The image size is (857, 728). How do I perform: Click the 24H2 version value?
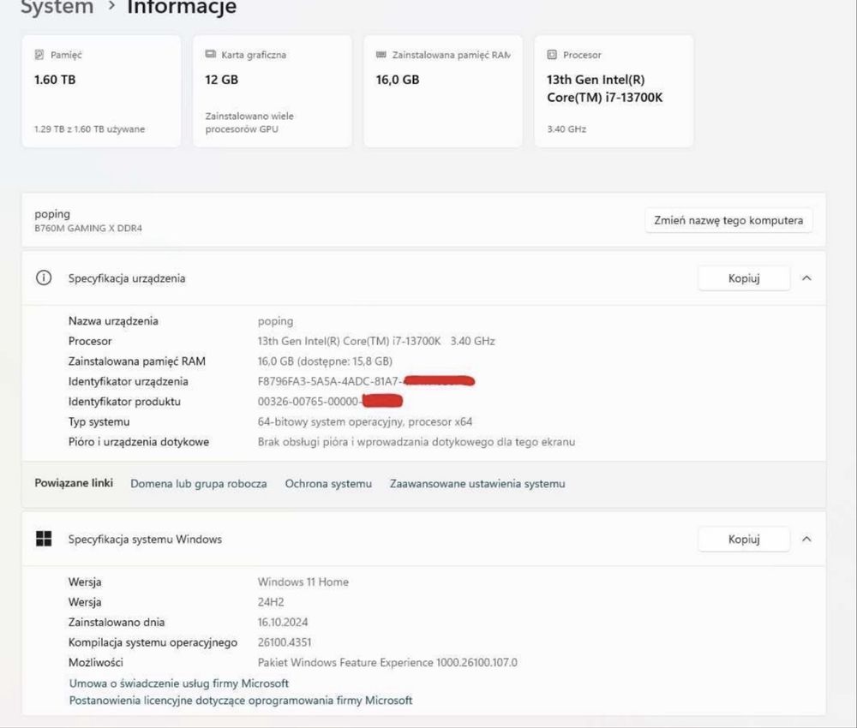pos(271,602)
